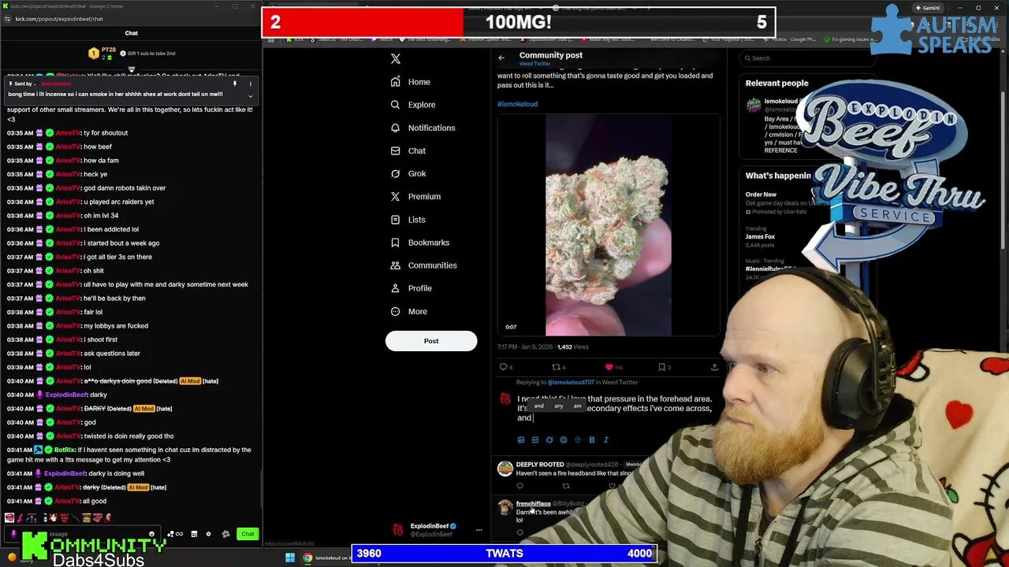Open Kick channel points icon

click(175, 534)
